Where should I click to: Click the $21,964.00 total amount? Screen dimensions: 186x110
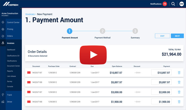point(171,54)
